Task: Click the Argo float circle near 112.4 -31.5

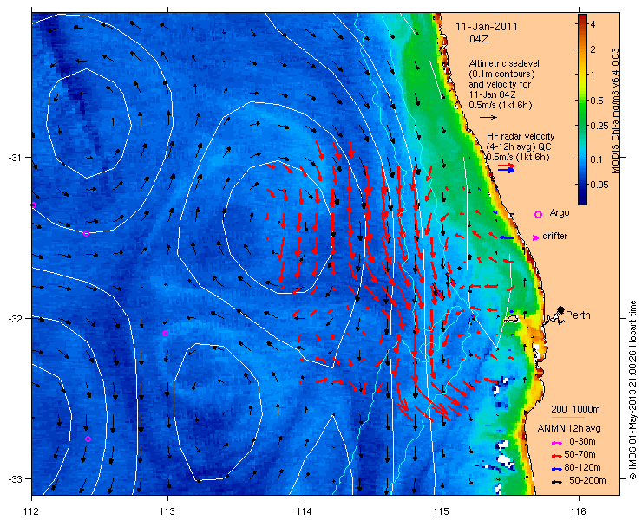Action: coord(86,234)
